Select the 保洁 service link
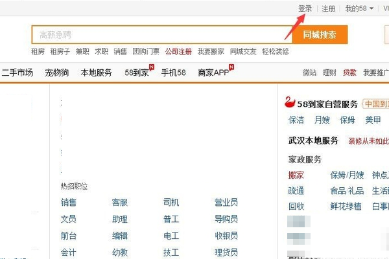Screen dimensions: 389x259 click(296, 120)
